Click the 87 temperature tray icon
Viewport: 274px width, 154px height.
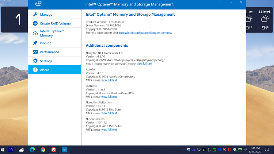[x=204, y=150]
